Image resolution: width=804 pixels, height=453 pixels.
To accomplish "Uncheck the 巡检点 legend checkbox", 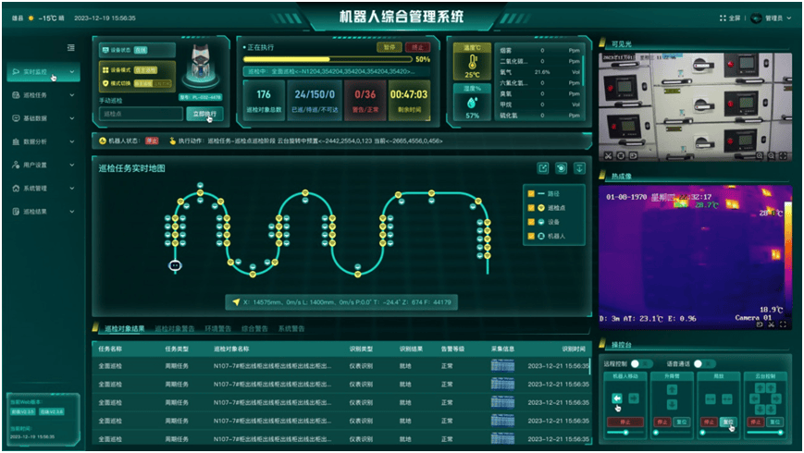I will pos(531,207).
